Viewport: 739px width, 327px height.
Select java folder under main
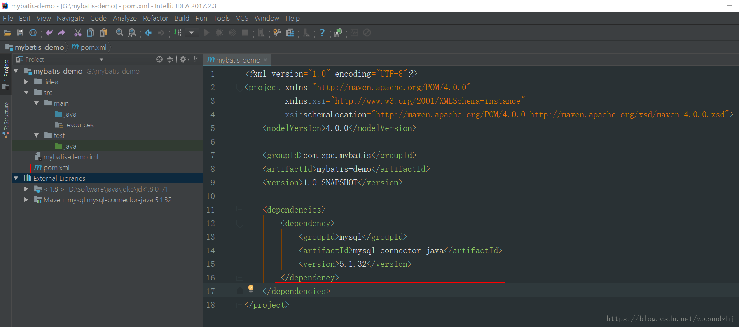point(66,114)
